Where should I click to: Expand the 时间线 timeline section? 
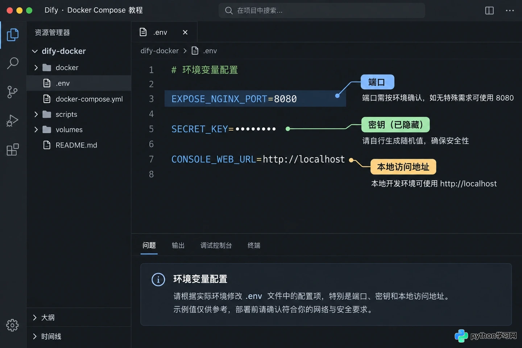click(x=35, y=336)
